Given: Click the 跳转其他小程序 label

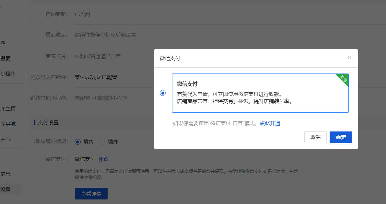Looking at the screenshot, I should tap(49, 98).
